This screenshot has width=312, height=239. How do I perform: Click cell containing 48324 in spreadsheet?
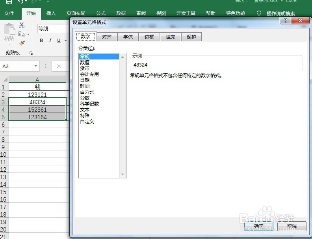[37, 102]
